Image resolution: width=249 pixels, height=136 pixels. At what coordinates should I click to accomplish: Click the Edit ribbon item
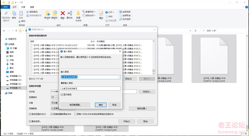[x=109, y=16]
